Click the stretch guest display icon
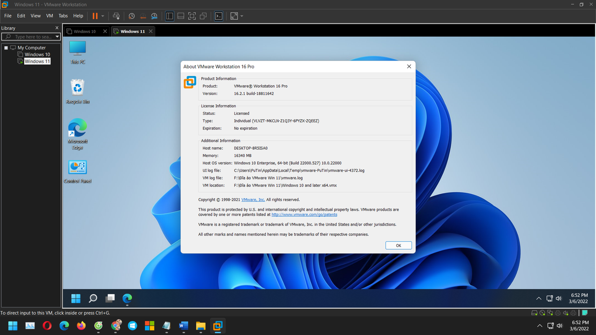 pyautogui.click(x=234, y=16)
